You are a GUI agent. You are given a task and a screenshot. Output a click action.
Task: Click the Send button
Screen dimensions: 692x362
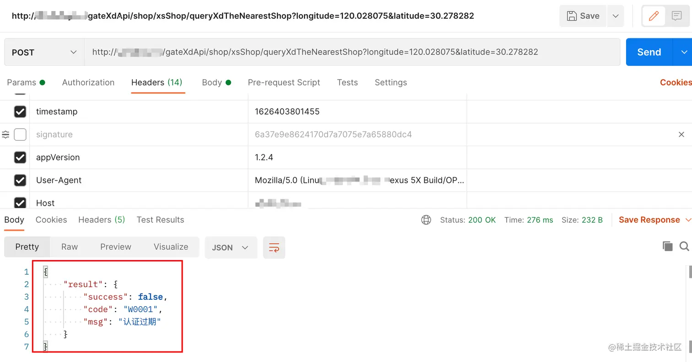[649, 52]
